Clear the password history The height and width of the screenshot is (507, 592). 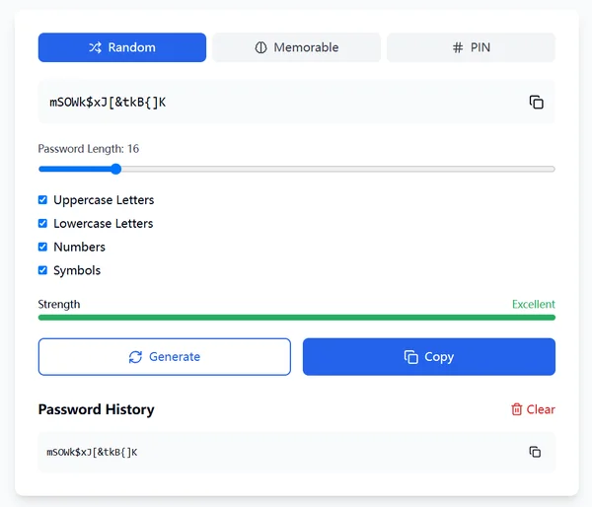(x=533, y=409)
